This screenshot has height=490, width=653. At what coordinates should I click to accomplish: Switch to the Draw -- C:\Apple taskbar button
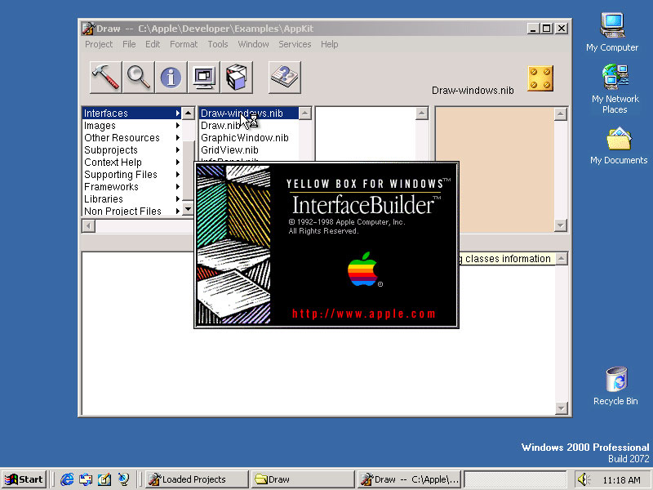pos(410,479)
